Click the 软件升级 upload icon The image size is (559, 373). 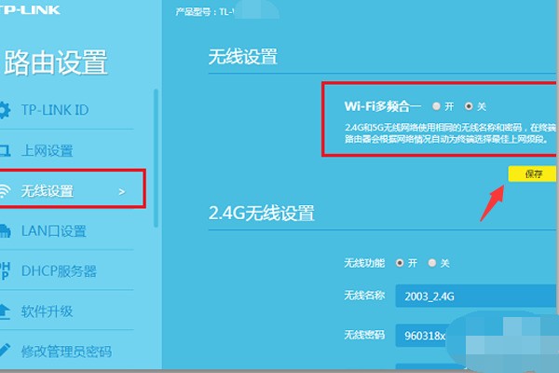(x=5, y=311)
